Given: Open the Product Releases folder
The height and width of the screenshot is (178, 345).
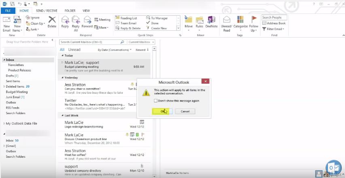Looking at the screenshot, I should (19, 70).
